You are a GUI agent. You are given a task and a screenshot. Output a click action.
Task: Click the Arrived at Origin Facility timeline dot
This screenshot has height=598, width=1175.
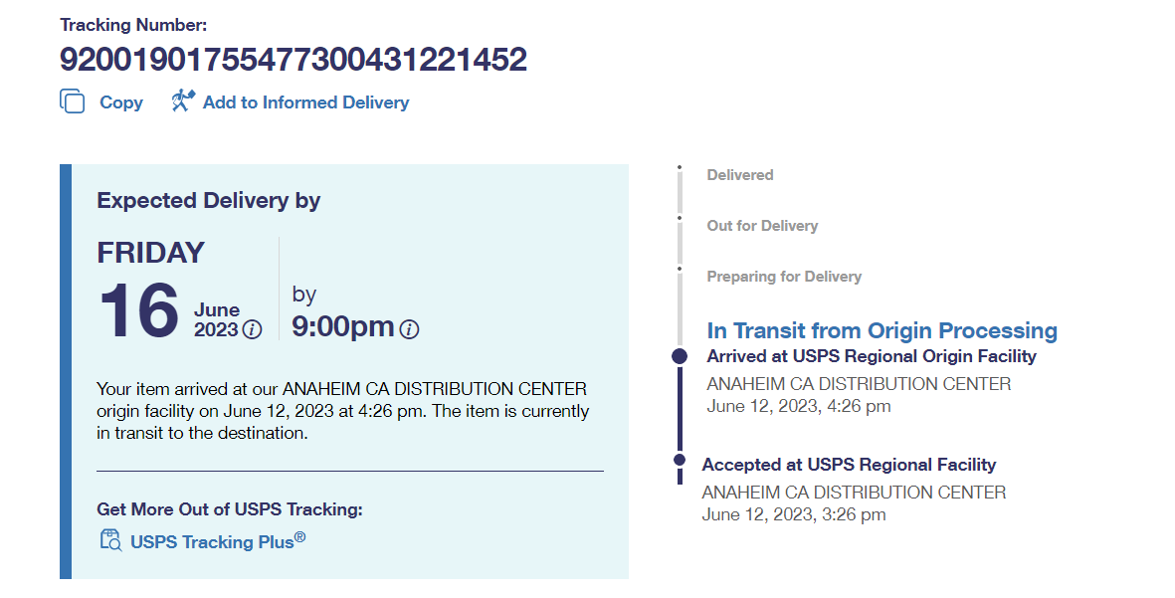coord(680,355)
